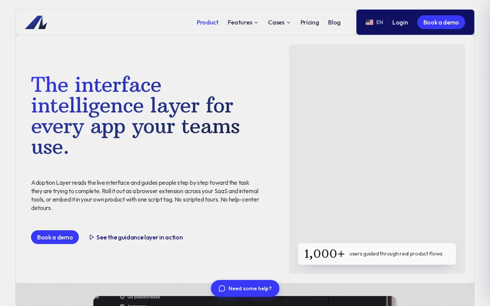Expand the Cases chevron arrow
The height and width of the screenshot is (306, 490).
pos(289,23)
